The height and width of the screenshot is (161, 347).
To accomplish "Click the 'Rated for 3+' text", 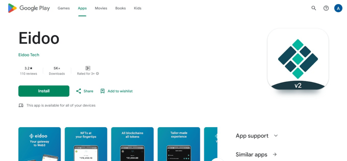I will click(x=86, y=74).
